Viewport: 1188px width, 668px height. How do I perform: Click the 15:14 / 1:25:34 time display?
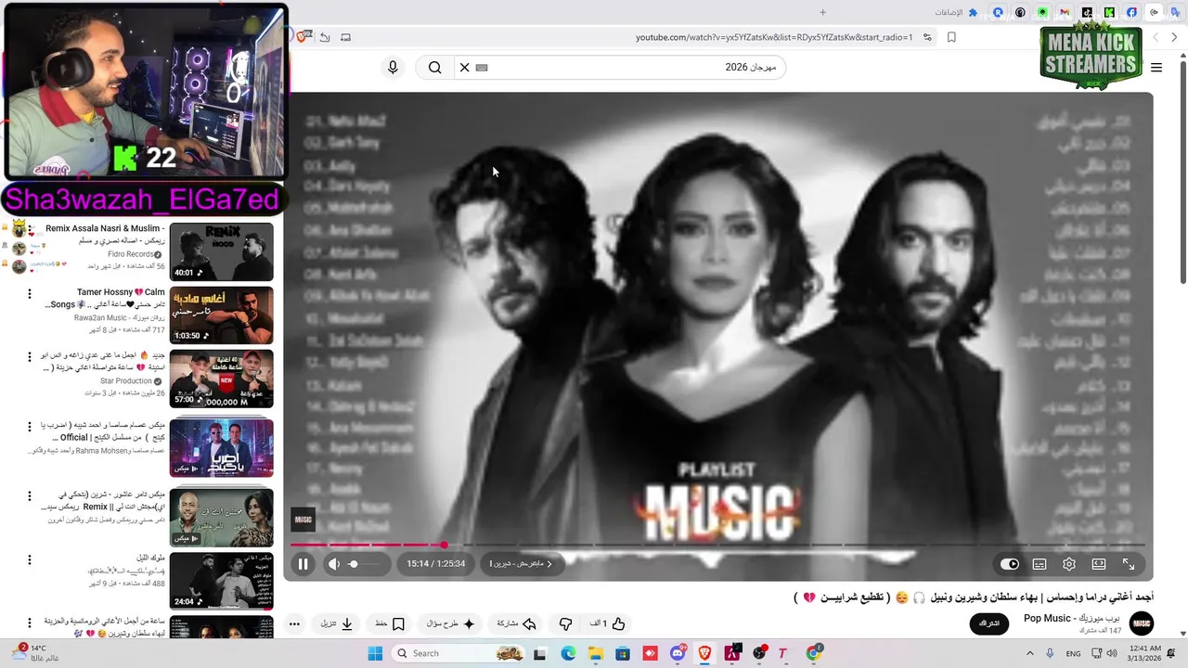click(436, 564)
